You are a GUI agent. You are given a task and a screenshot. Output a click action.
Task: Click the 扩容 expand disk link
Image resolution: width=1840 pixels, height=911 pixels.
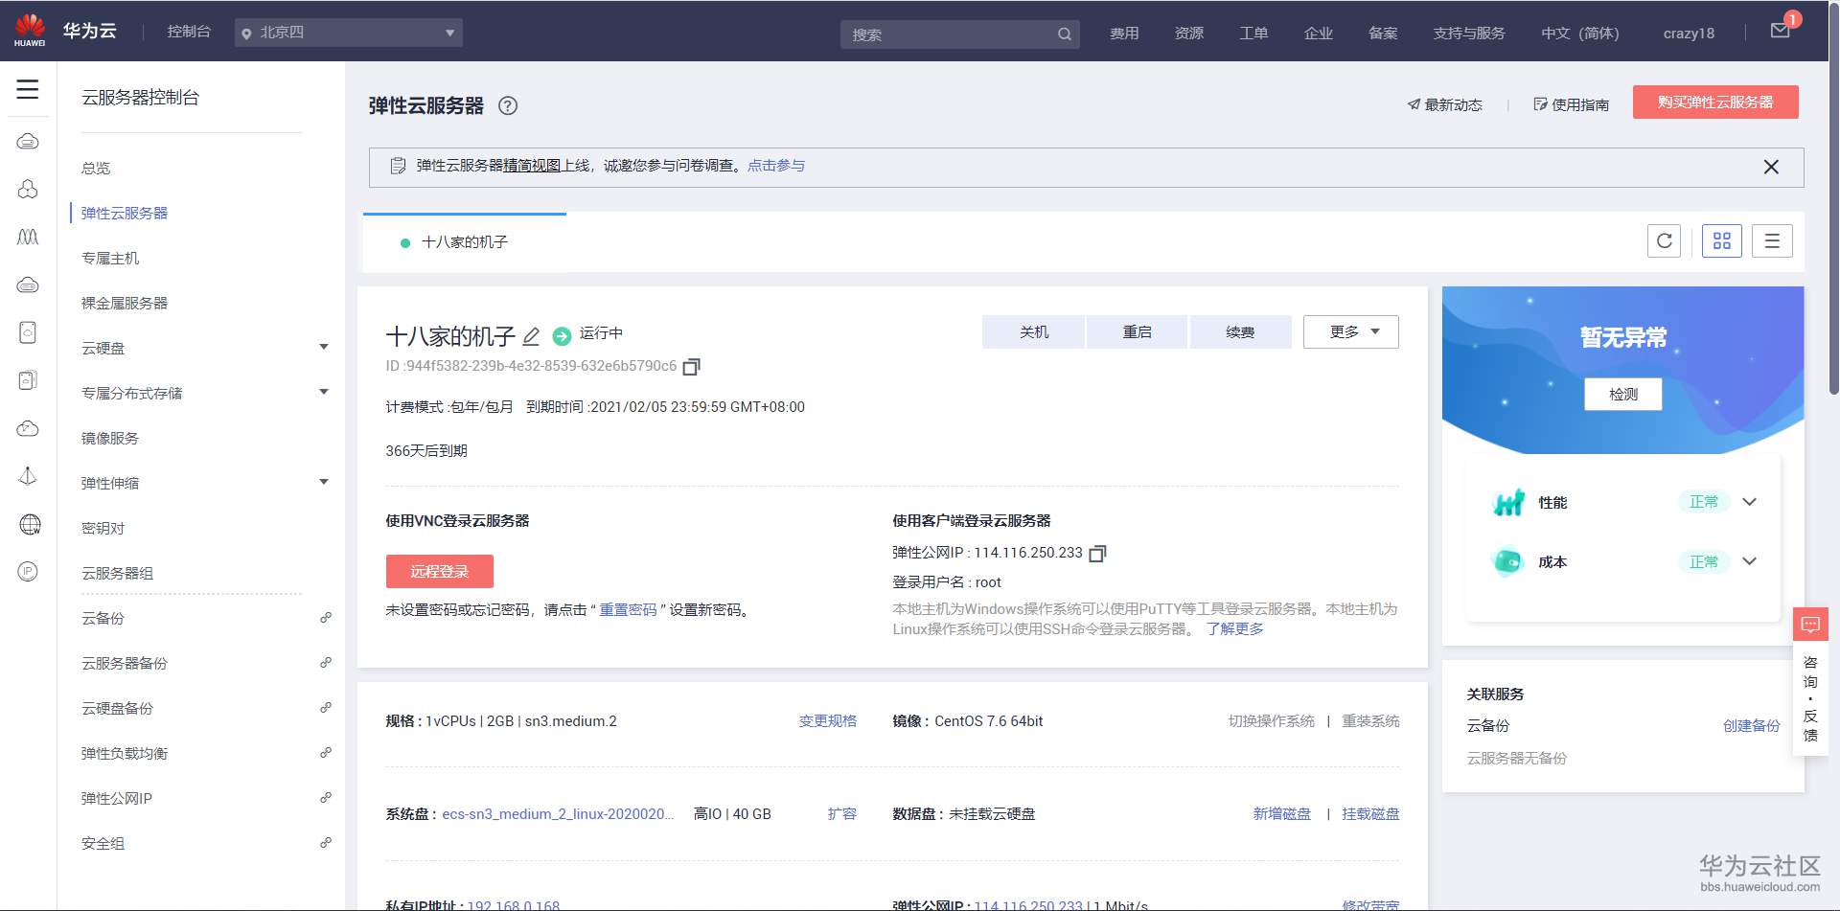pyautogui.click(x=842, y=814)
